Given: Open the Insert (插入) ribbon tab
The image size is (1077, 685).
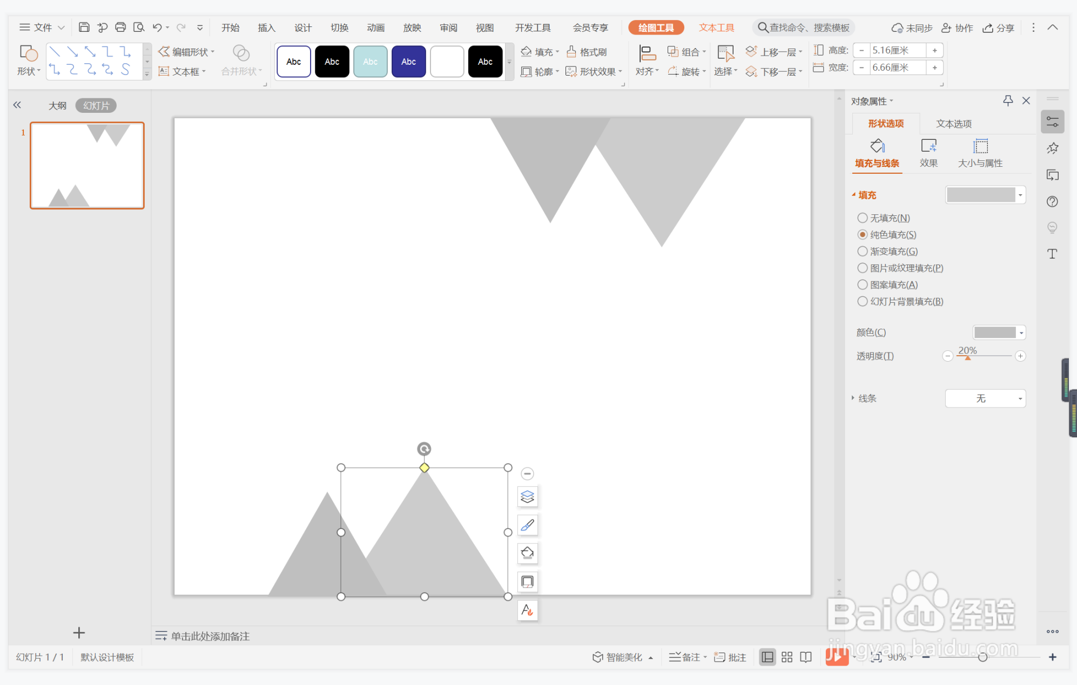Looking at the screenshot, I should point(266,28).
